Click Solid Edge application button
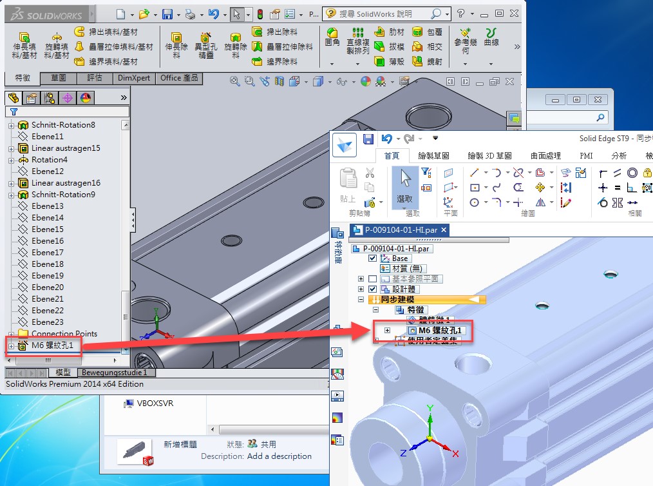Screen dimensions: 653x486 pos(345,144)
